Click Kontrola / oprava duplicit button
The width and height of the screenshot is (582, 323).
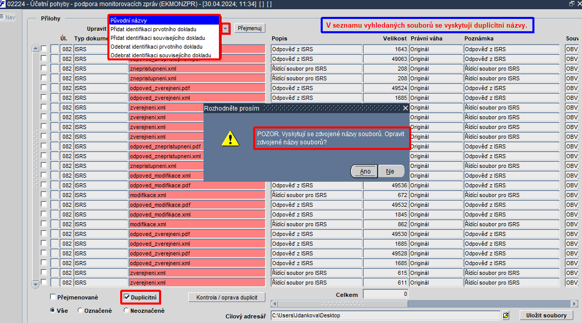coord(227,297)
